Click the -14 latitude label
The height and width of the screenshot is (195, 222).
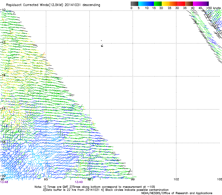point(3,75)
